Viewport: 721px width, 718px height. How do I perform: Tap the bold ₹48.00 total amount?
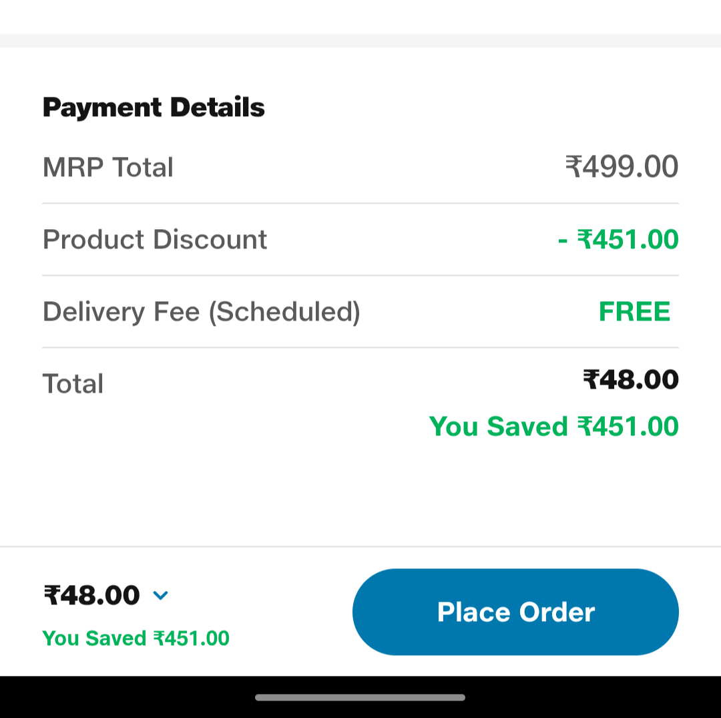(631, 379)
